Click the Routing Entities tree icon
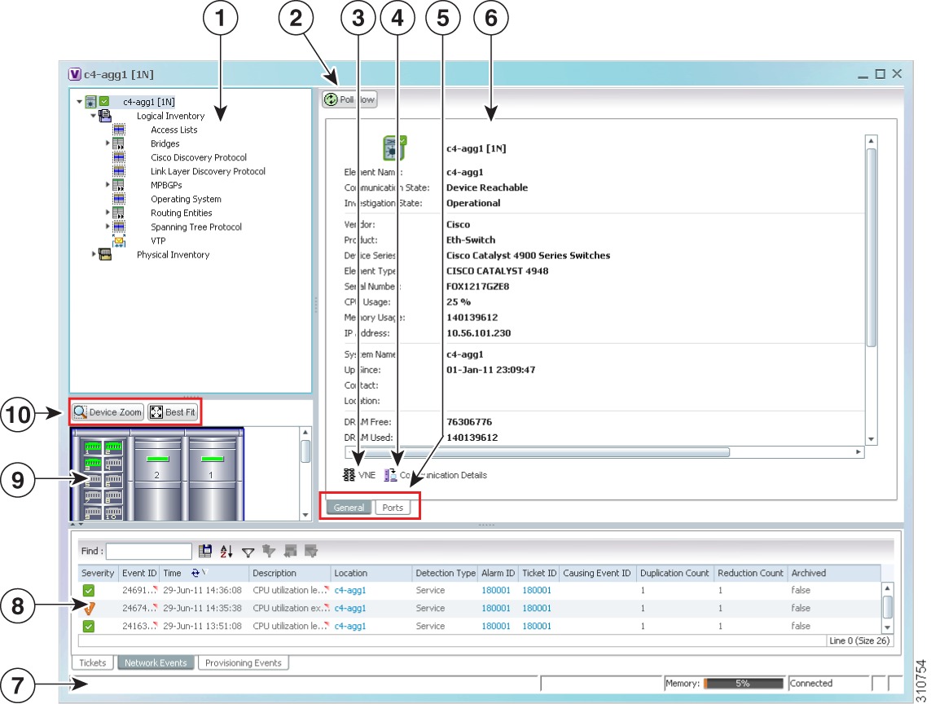 [119, 213]
